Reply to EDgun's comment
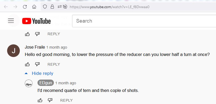The height and width of the screenshot is (104, 216). [x=66, y=100]
